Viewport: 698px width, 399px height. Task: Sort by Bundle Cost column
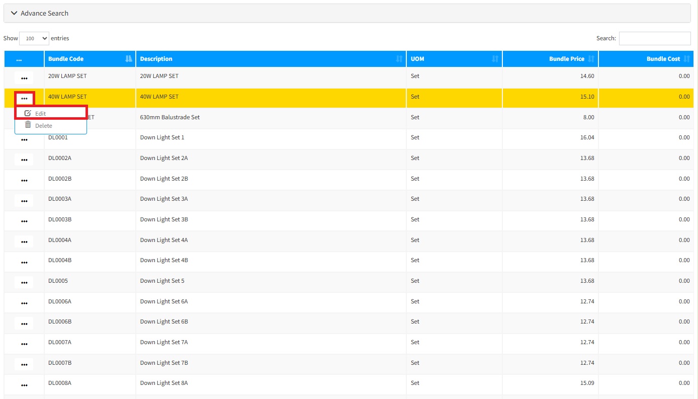click(x=686, y=59)
